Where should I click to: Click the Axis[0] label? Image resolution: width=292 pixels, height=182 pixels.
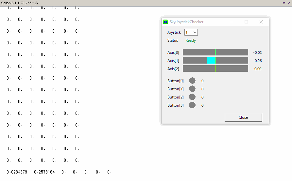point(173,53)
